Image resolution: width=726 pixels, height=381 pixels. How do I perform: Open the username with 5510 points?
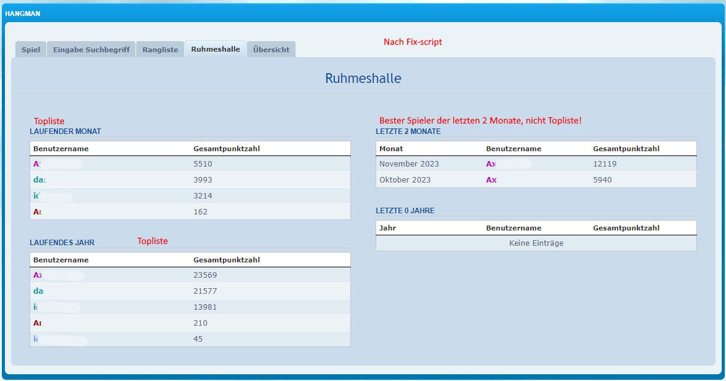click(x=38, y=164)
